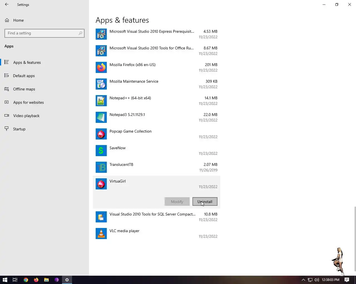The height and width of the screenshot is (284, 356).
Task: Click the Mozilla Firefox app icon in list
Action: tap(101, 67)
